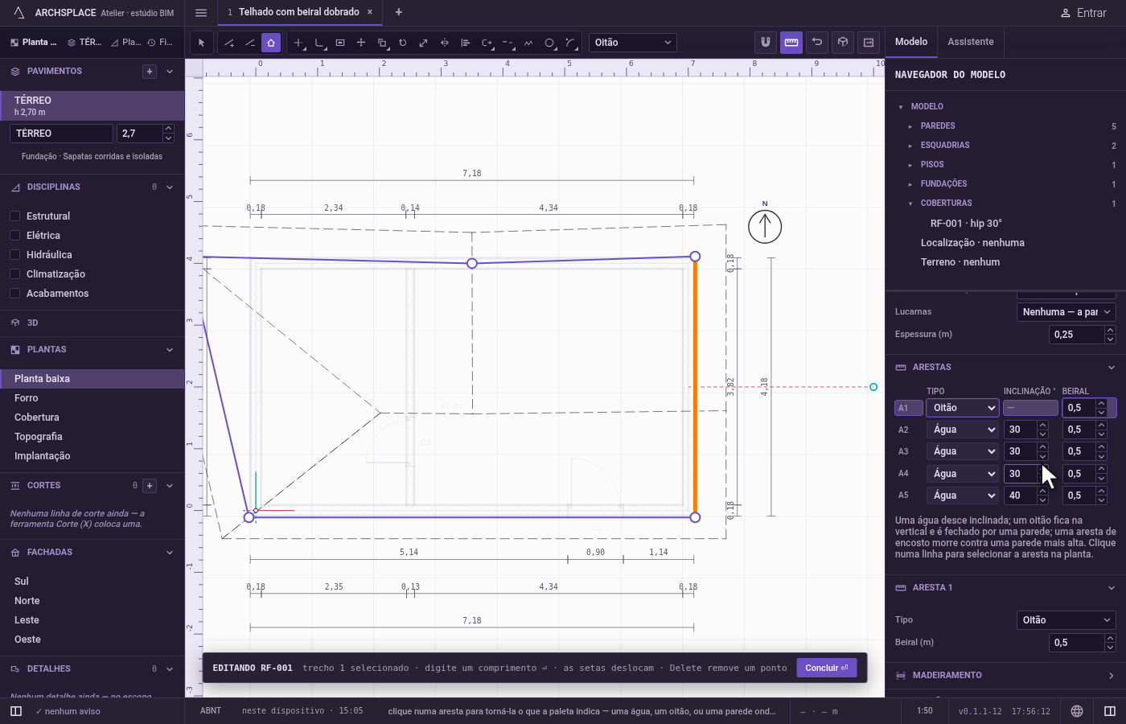
Task: Toggle the magnet snap icon
Action: tap(766, 43)
